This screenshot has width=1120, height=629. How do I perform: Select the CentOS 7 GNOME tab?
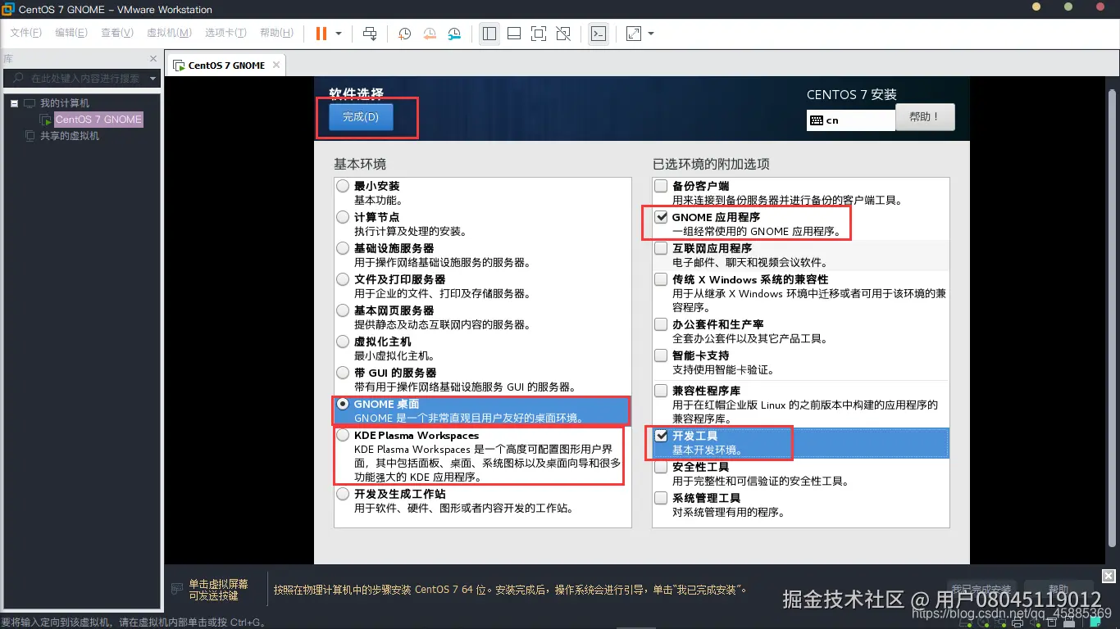point(226,65)
